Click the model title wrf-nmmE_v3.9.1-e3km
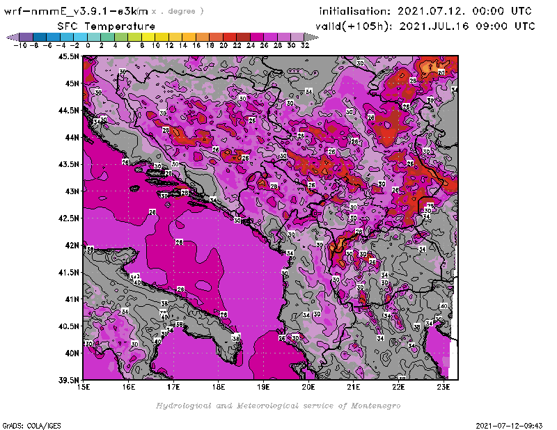This screenshot has height=430, width=557. point(76,11)
